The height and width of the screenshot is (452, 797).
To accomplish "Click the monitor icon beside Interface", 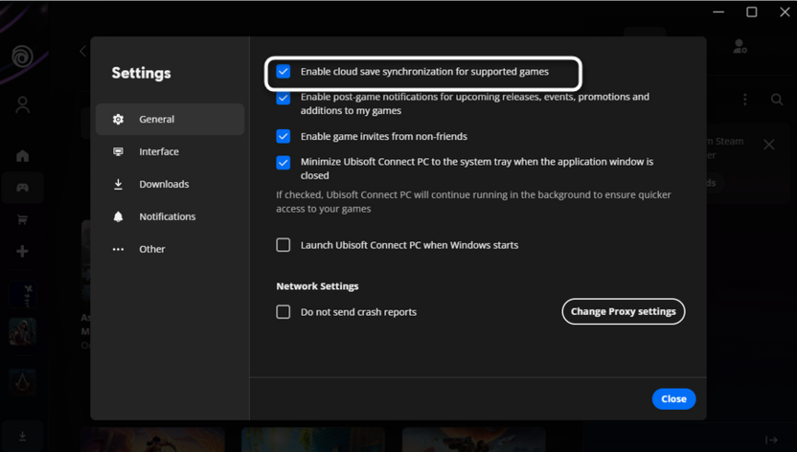I will 118,152.
